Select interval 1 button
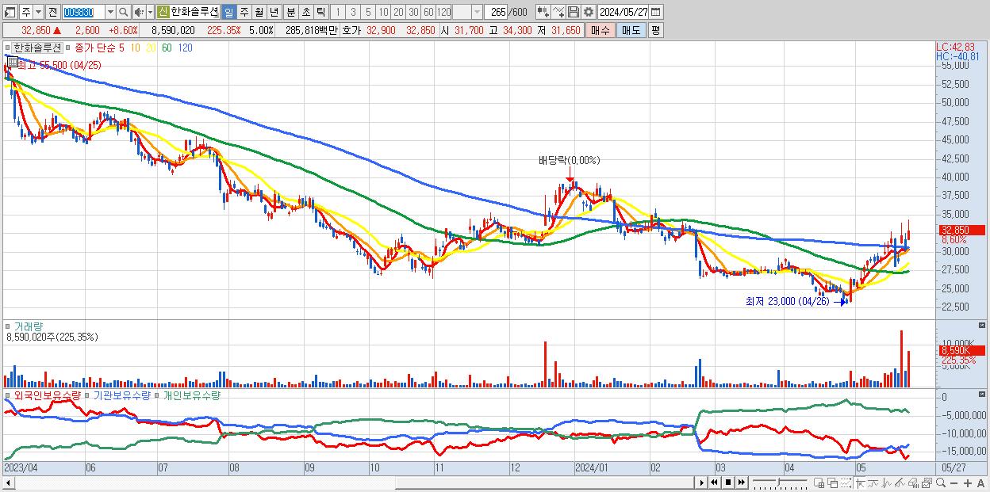 (337, 12)
